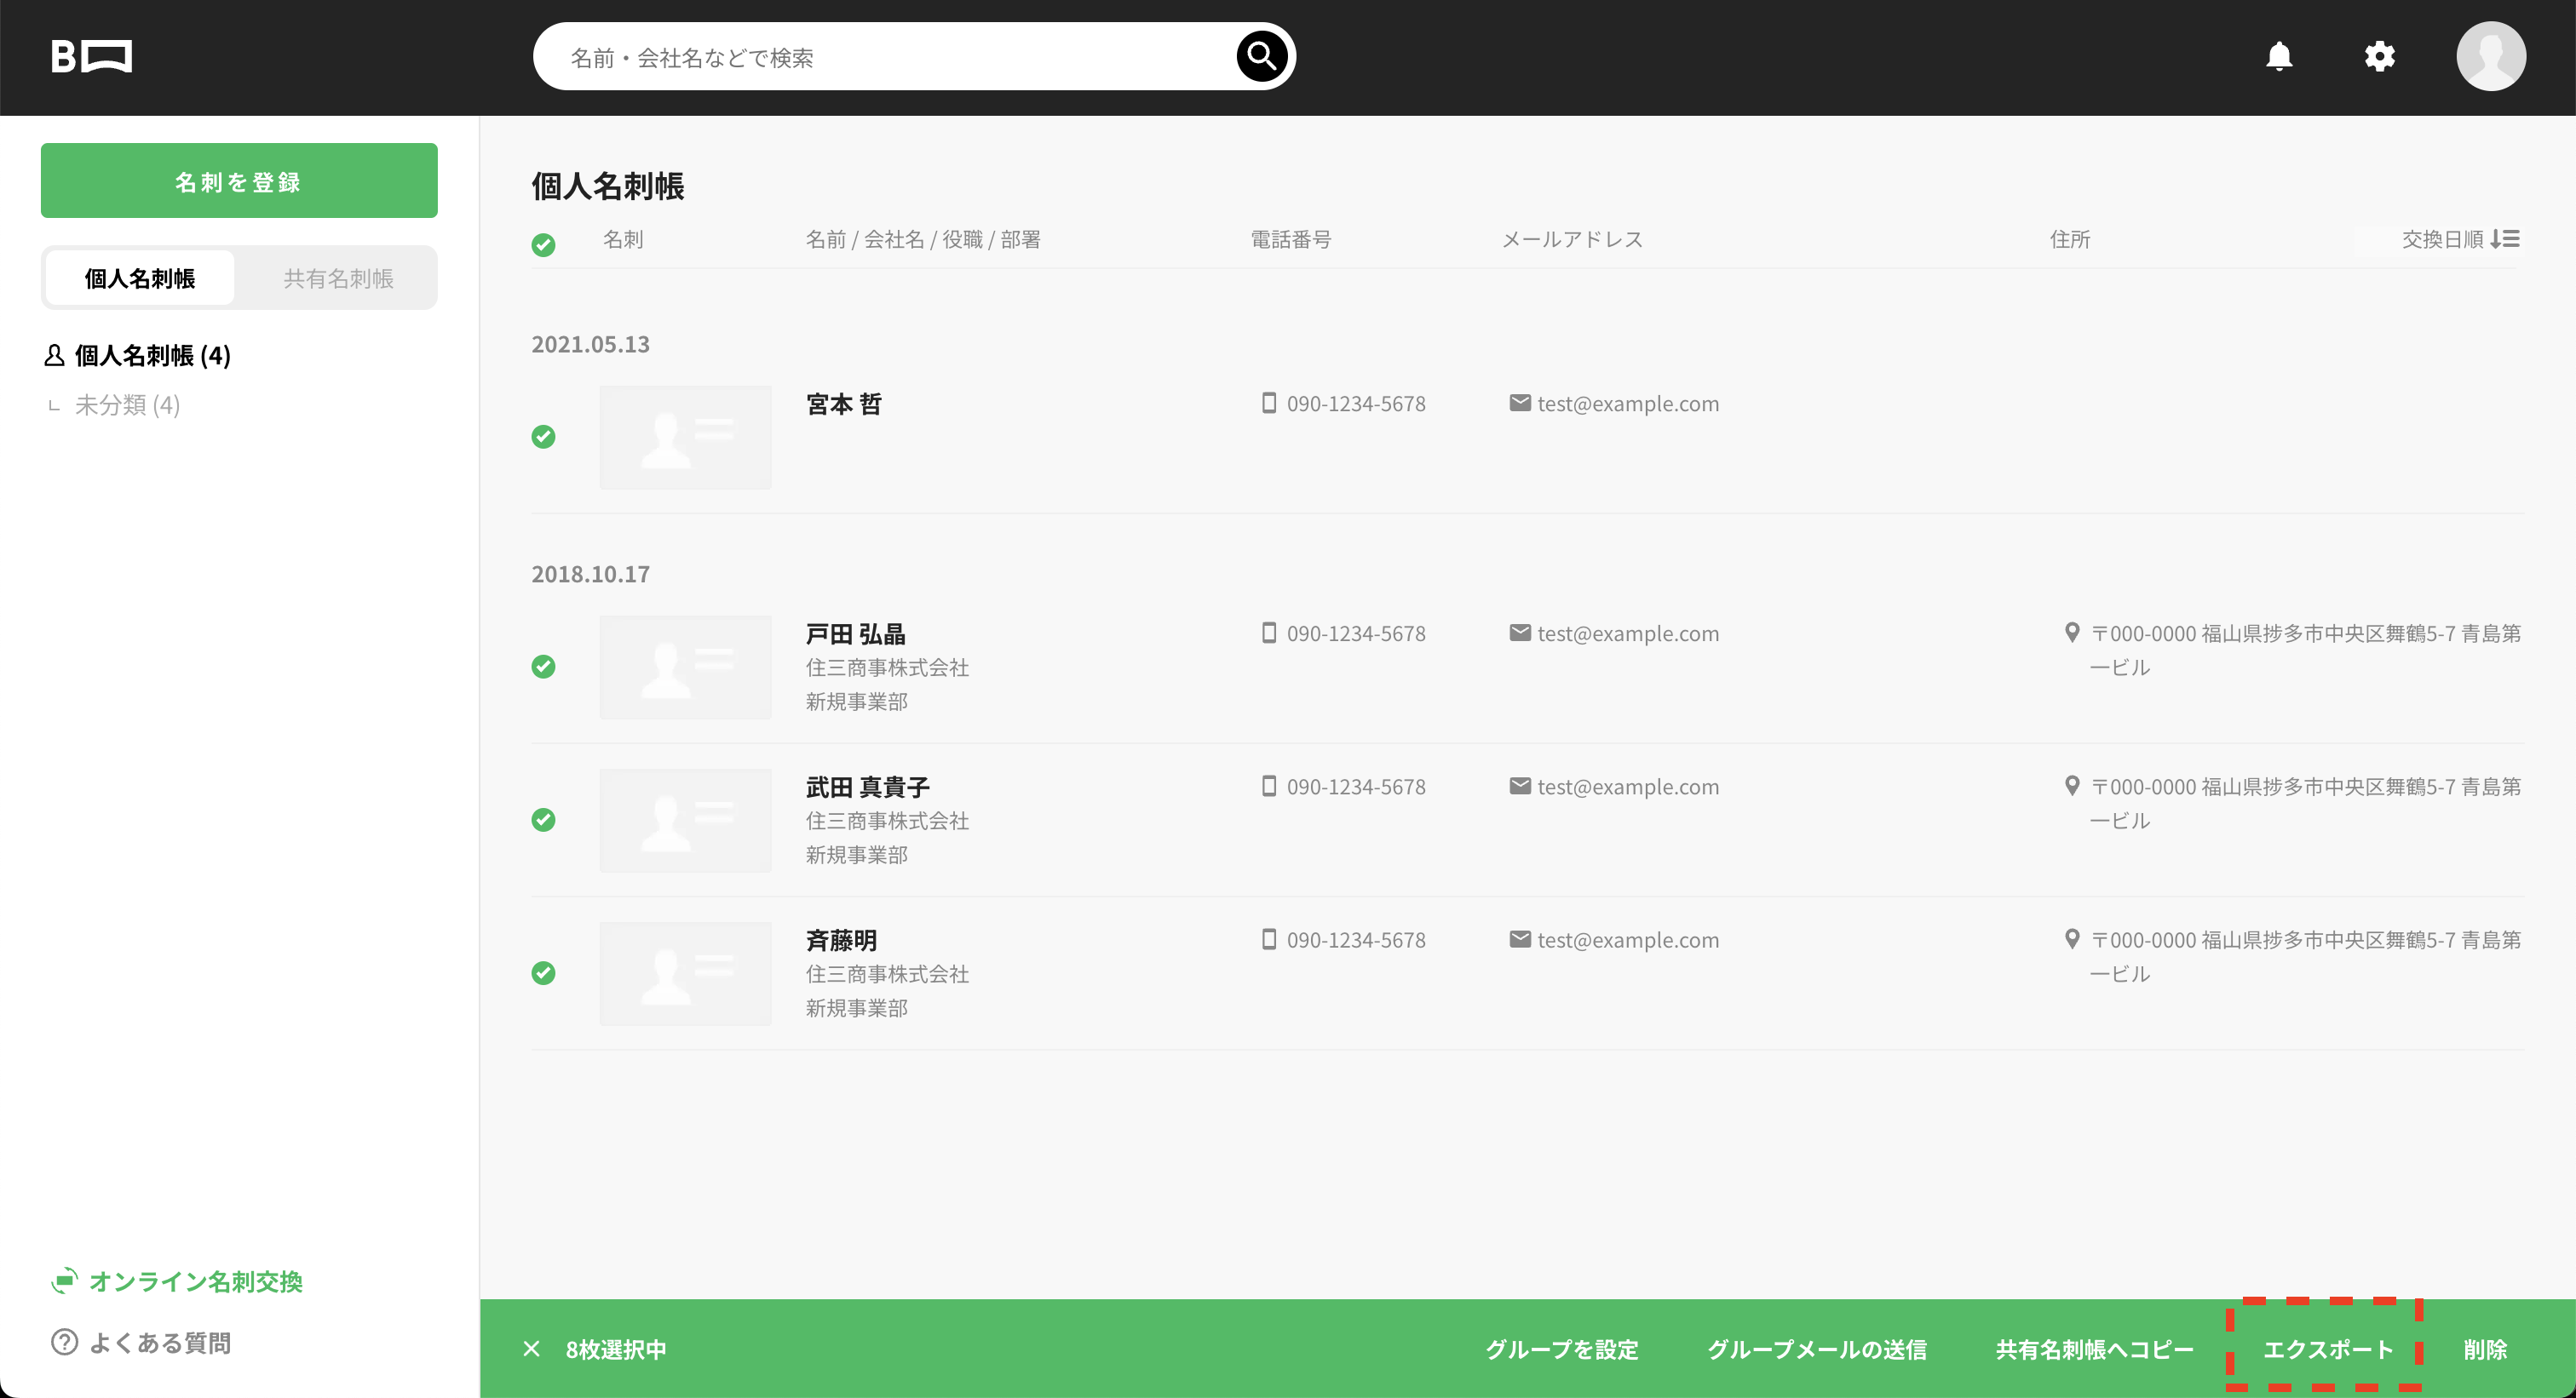Click the name 戸田 弘晶

tap(855, 633)
